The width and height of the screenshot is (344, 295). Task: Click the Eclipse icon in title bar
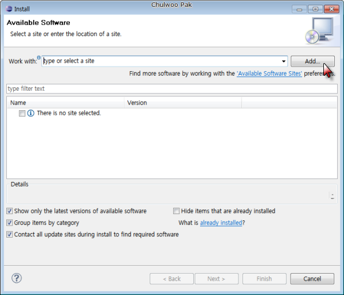tap(9, 9)
